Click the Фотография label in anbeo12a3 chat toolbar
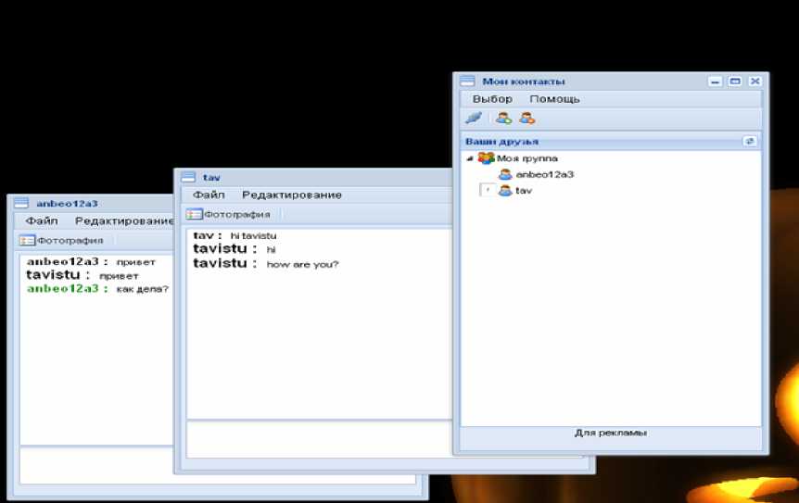Image resolution: width=799 pixels, height=503 pixels. [x=70, y=240]
